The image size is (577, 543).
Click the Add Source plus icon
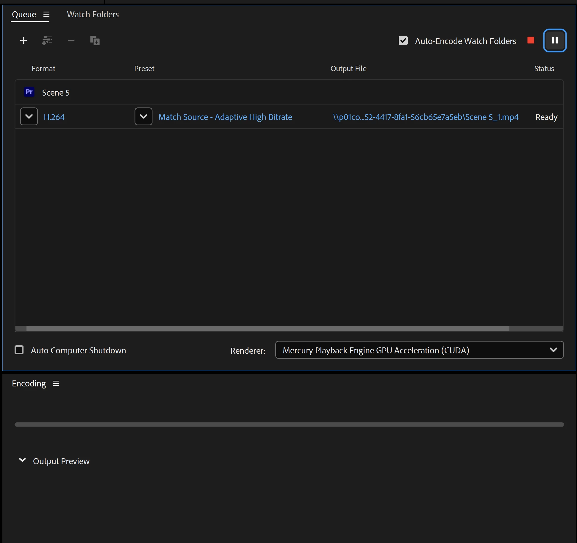24,40
